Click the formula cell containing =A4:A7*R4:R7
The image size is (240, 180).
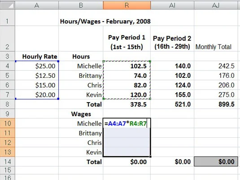tap(127, 123)
